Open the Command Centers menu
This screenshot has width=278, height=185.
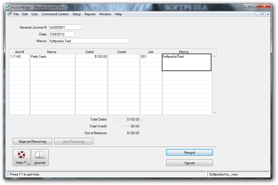55,14
